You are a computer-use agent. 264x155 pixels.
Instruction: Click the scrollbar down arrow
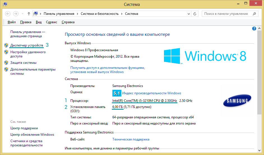pyautogui.click(x=259, y=151)
